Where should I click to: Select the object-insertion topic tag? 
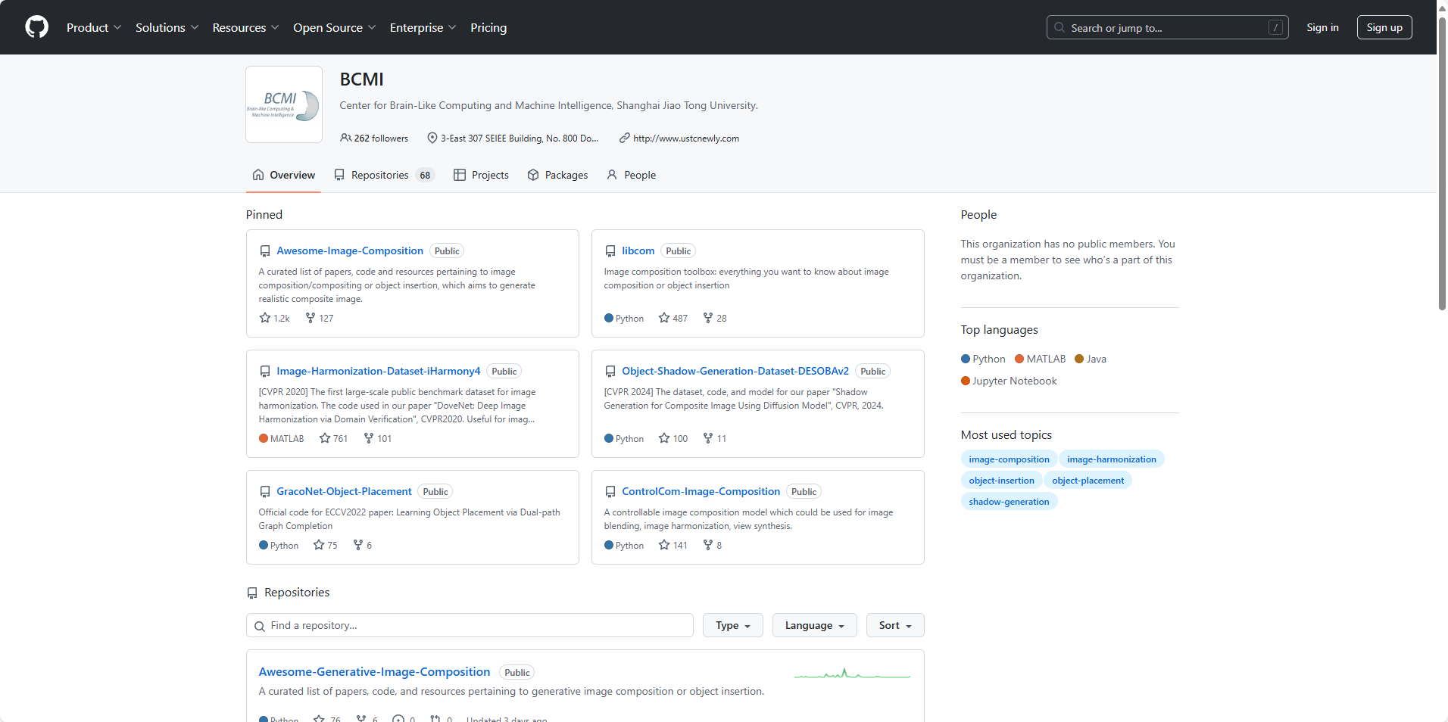click(x=1001, y=481)
